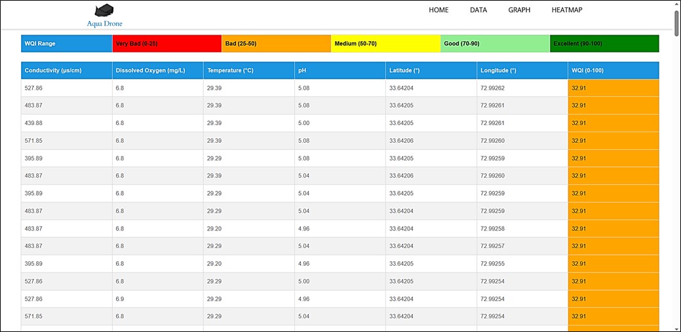Click the Conductivity (µs/cm) column header

pos(66,70)
